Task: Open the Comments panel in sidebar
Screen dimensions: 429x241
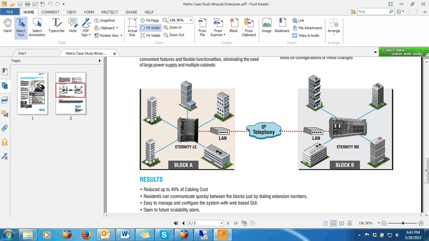Action: click(x=5, y=114)
